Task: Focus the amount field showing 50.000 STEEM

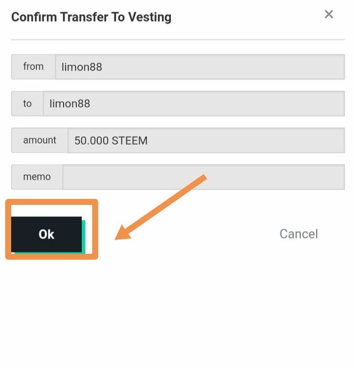Action: (x=206, y=140)
